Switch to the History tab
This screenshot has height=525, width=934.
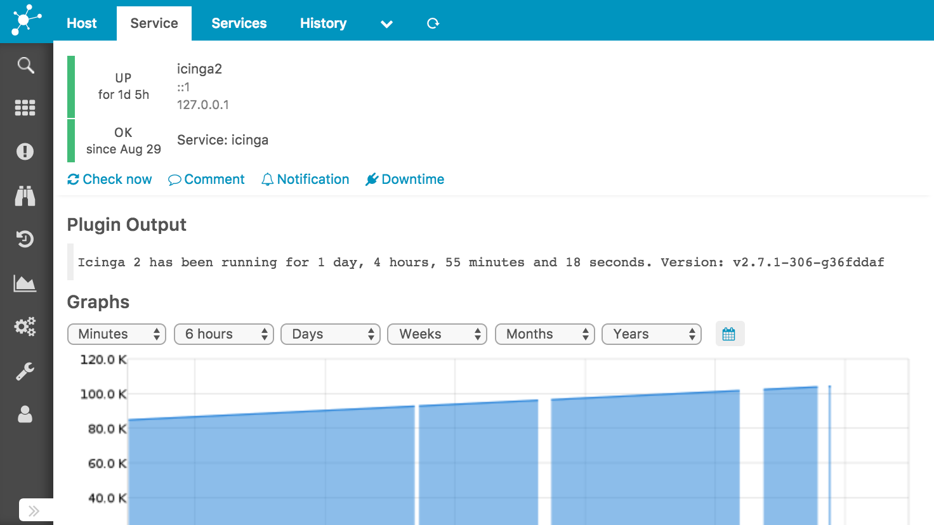point(323,23)
